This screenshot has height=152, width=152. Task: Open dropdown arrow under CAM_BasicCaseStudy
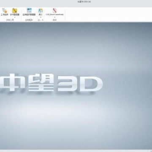click(54, 17)
